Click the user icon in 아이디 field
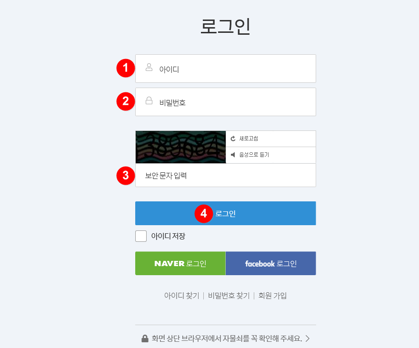The width and height of the screenshot is (419, 348). point(149,67)
